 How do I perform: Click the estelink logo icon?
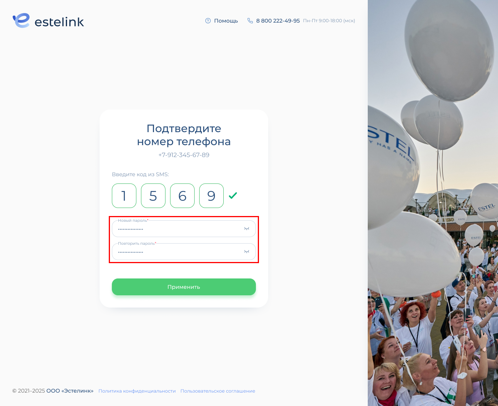(x=21, y=21)
